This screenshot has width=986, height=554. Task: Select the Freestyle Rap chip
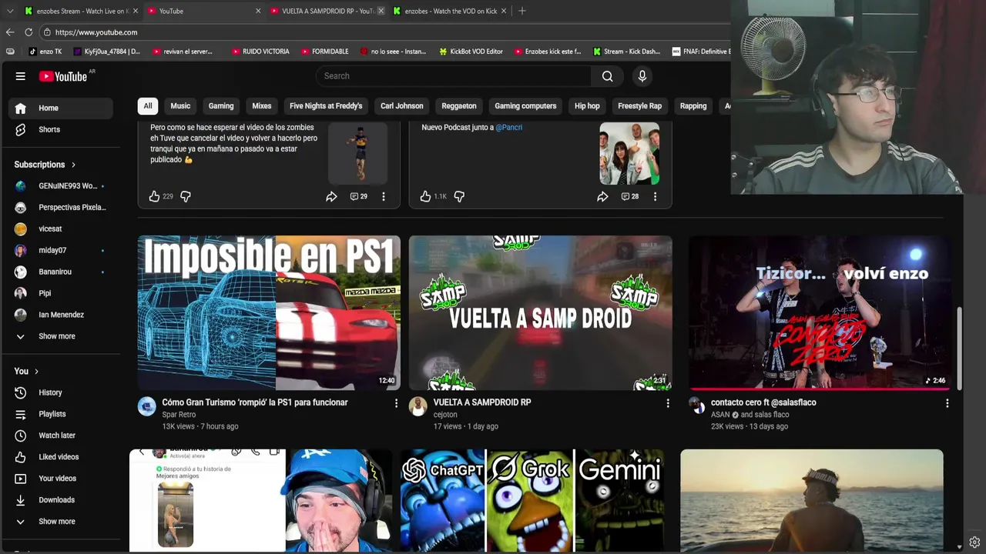point(639,106)
